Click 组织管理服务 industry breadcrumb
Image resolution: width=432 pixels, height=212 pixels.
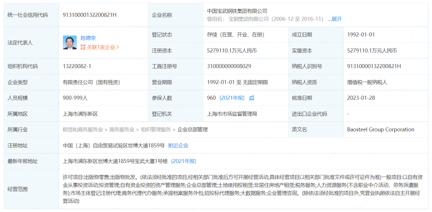[x=156, y=130]
